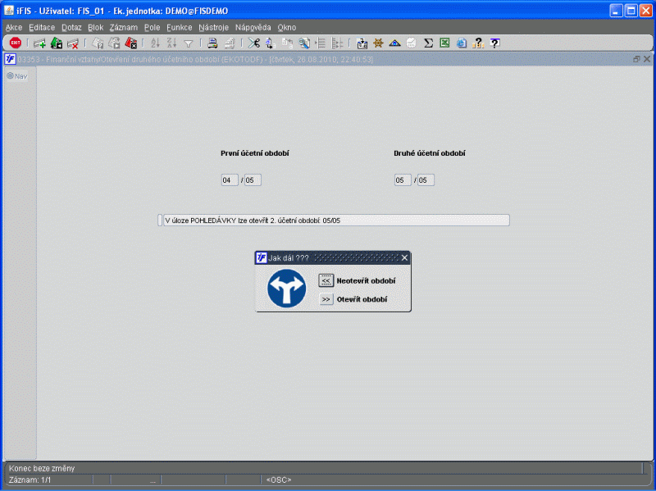
Task: Click the magnifier search icon
Action: tap(304, 43)
